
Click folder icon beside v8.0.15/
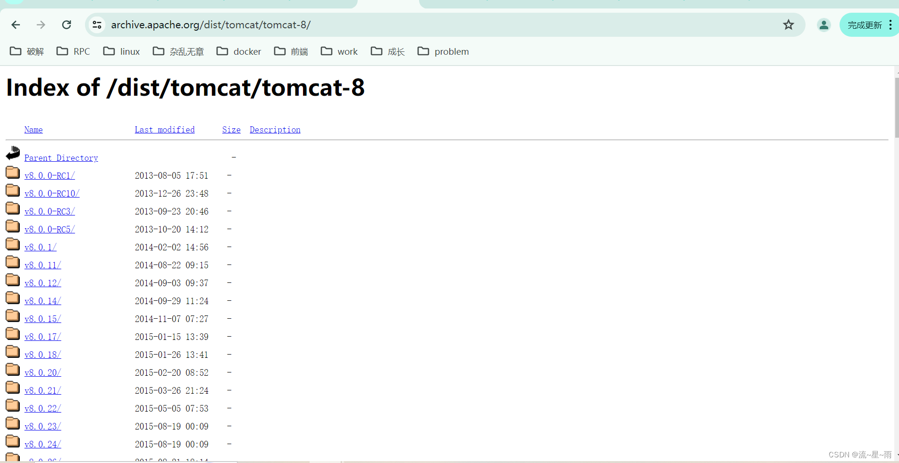pos(13,315)
